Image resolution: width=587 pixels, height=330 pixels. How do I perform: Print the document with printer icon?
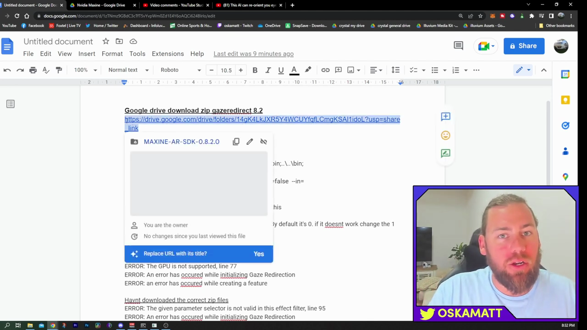coord(33,70)
